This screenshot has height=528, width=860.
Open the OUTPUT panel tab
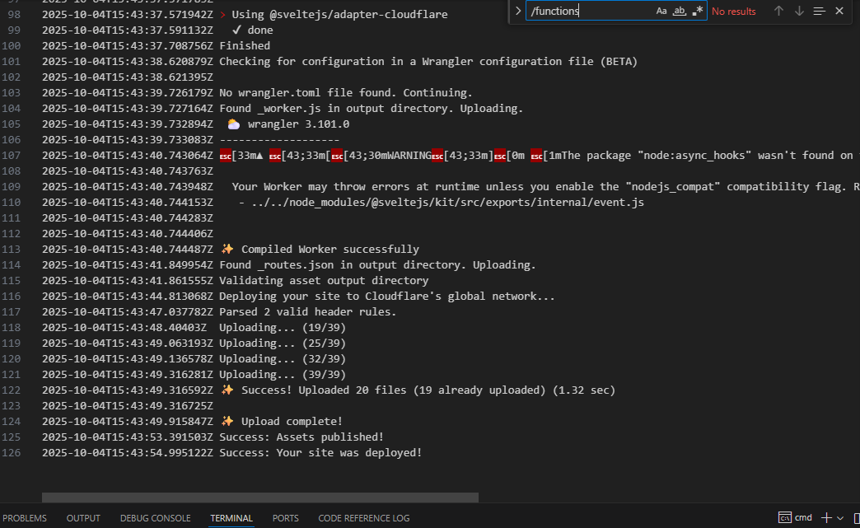pos(83,518)
